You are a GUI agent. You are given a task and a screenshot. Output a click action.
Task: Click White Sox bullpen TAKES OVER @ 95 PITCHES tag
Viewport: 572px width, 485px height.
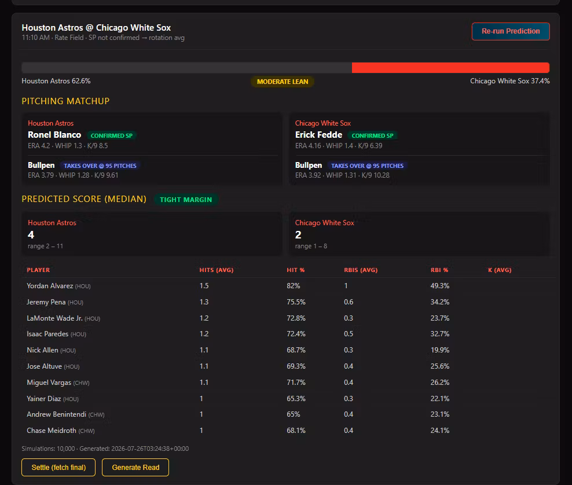pos(367,166)
